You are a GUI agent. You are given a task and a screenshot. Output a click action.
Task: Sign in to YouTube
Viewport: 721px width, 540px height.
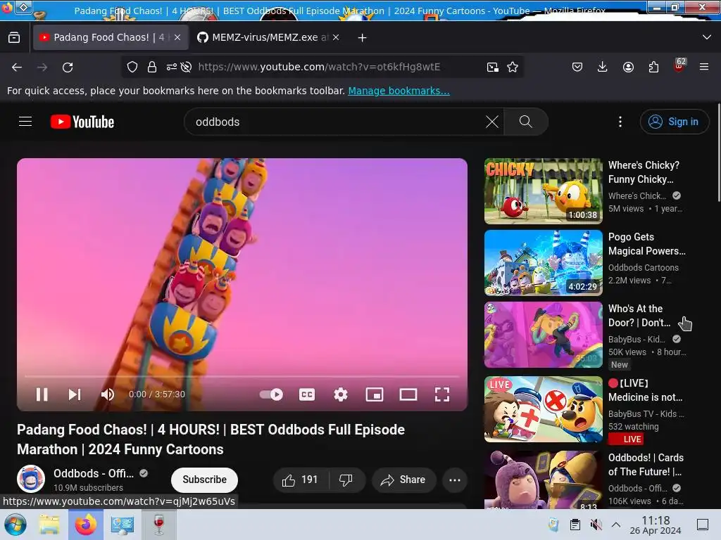point(674,122)
